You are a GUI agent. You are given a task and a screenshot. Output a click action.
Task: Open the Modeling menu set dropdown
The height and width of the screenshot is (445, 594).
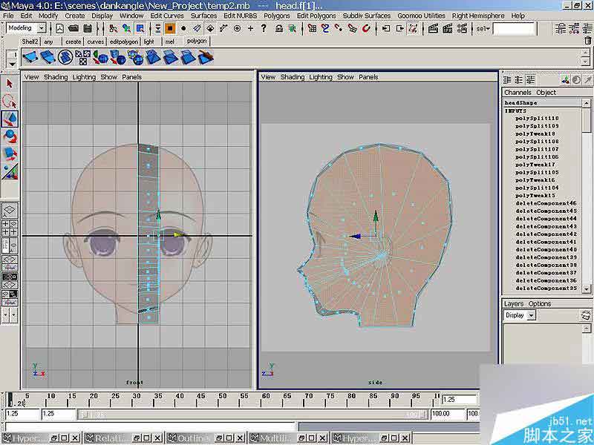coord(26,28)
